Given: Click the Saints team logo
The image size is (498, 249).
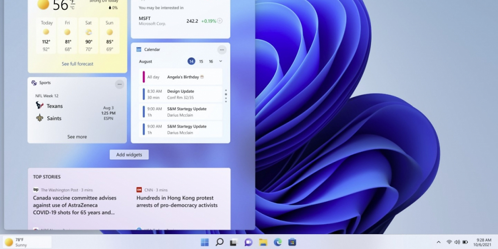Looking at the screenshot, I should click(x=39, y=118).
